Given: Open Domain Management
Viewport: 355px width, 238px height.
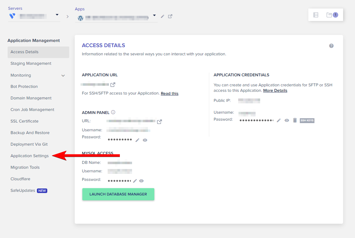Looking at the screenshot, I should tap(31, 98).
